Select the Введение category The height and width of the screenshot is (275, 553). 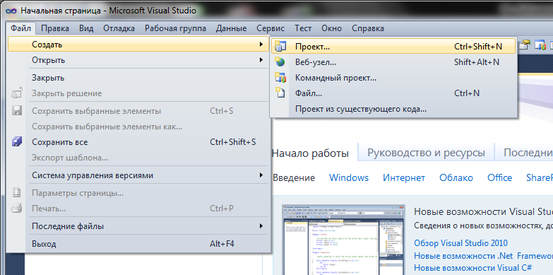coord(294,177)
